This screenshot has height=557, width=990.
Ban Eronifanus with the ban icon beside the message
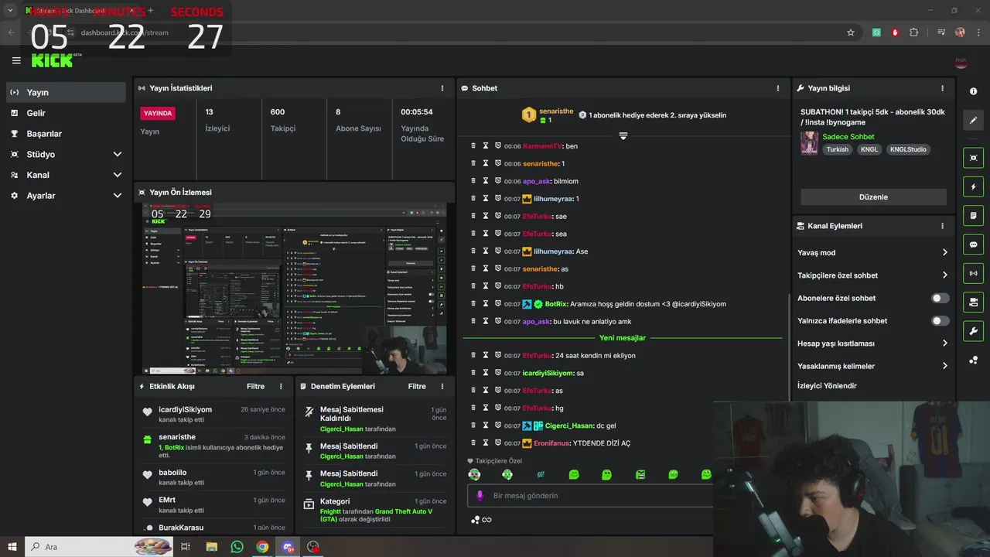(498, 443)
